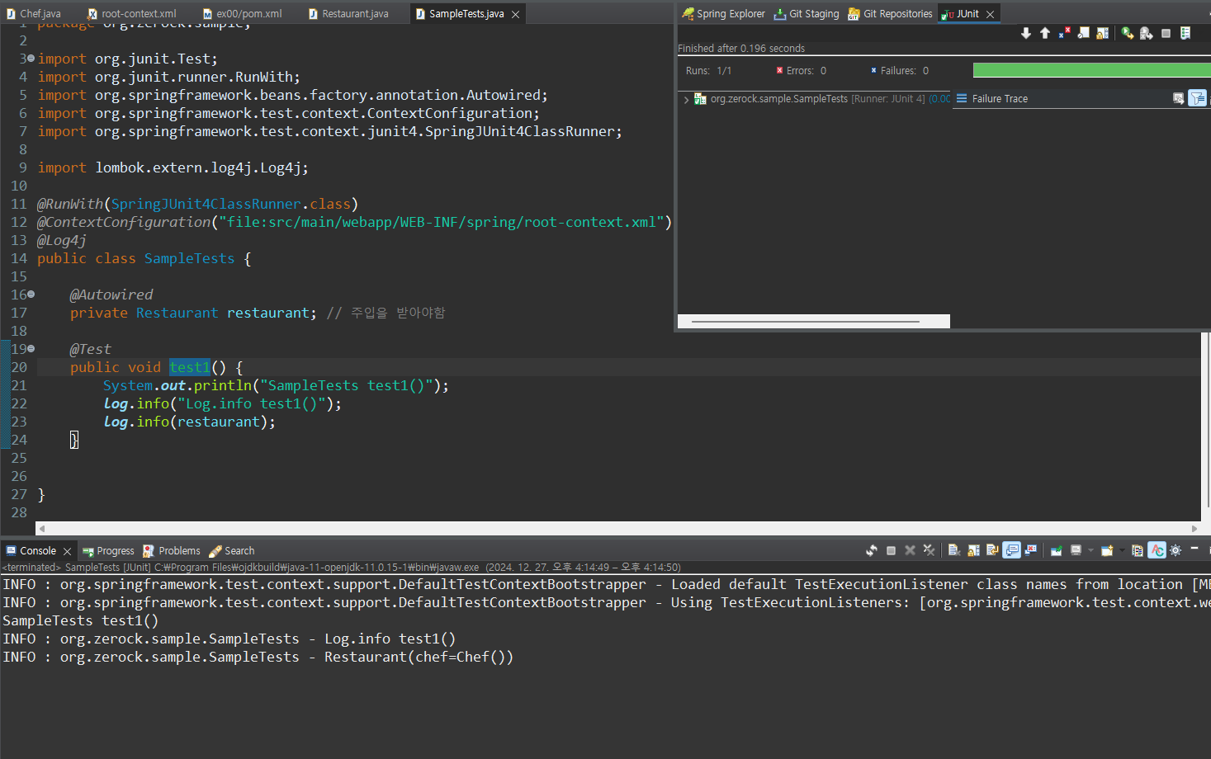Viewport: 1211px width, 759px height.
Task: Open the Spring Explorer view tab
Action: 724,14
